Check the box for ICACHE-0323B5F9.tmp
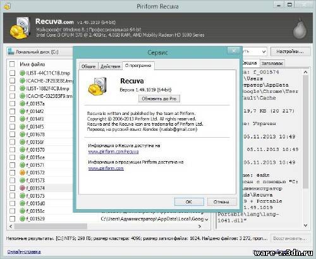Screen dimensions: 316x259 click(12, 96)
